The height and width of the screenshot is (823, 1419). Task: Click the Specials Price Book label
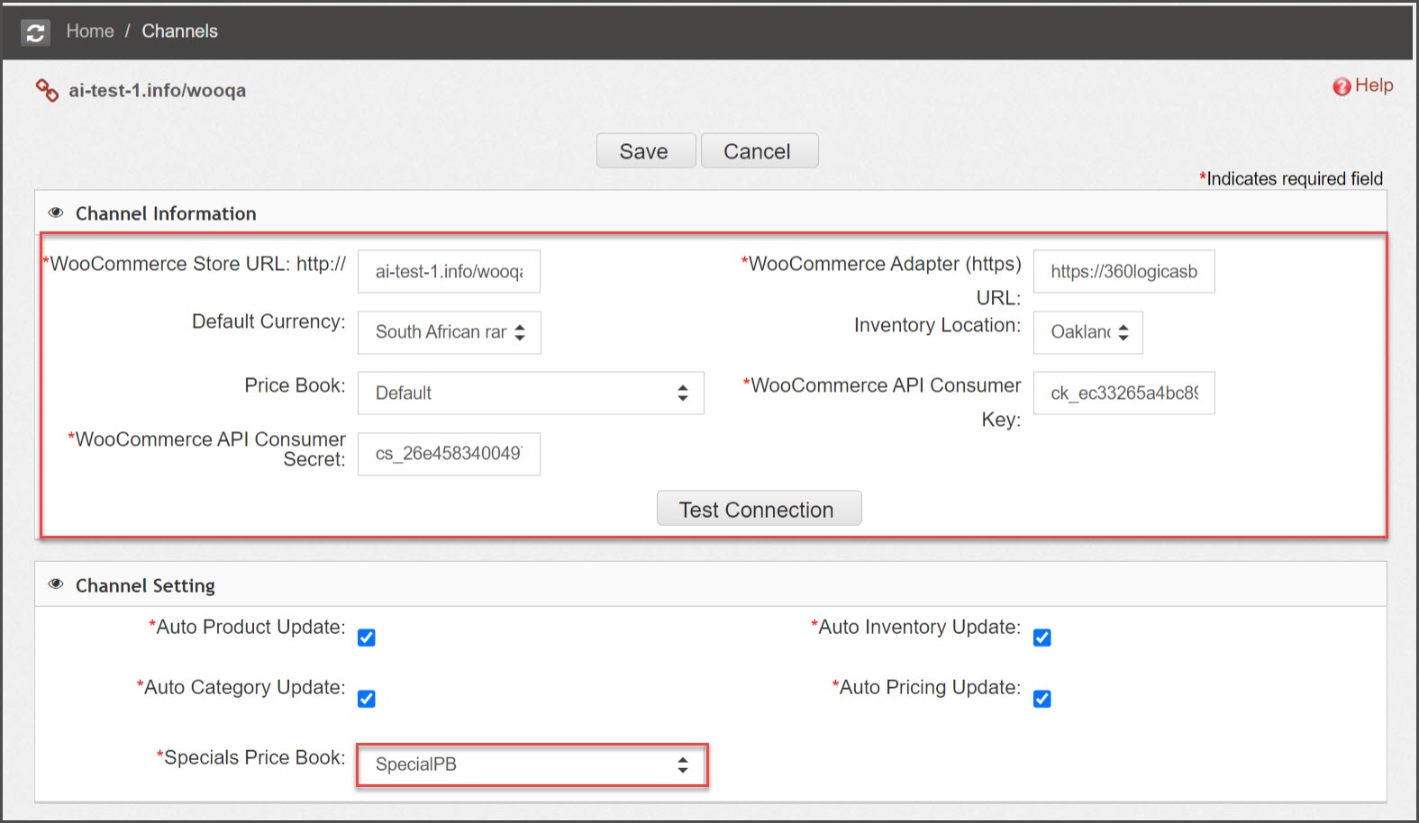[250, 757]
